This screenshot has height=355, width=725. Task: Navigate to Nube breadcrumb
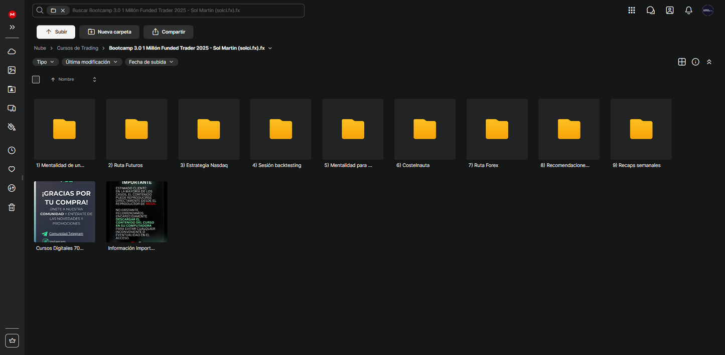[40, 48]
